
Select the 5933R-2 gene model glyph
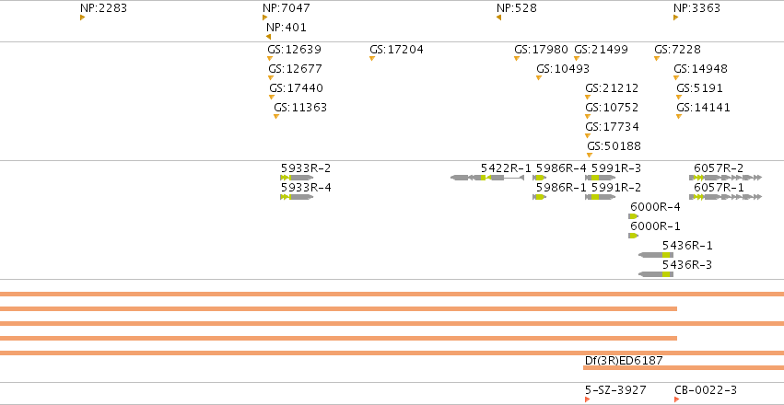[x=297, y=178]
